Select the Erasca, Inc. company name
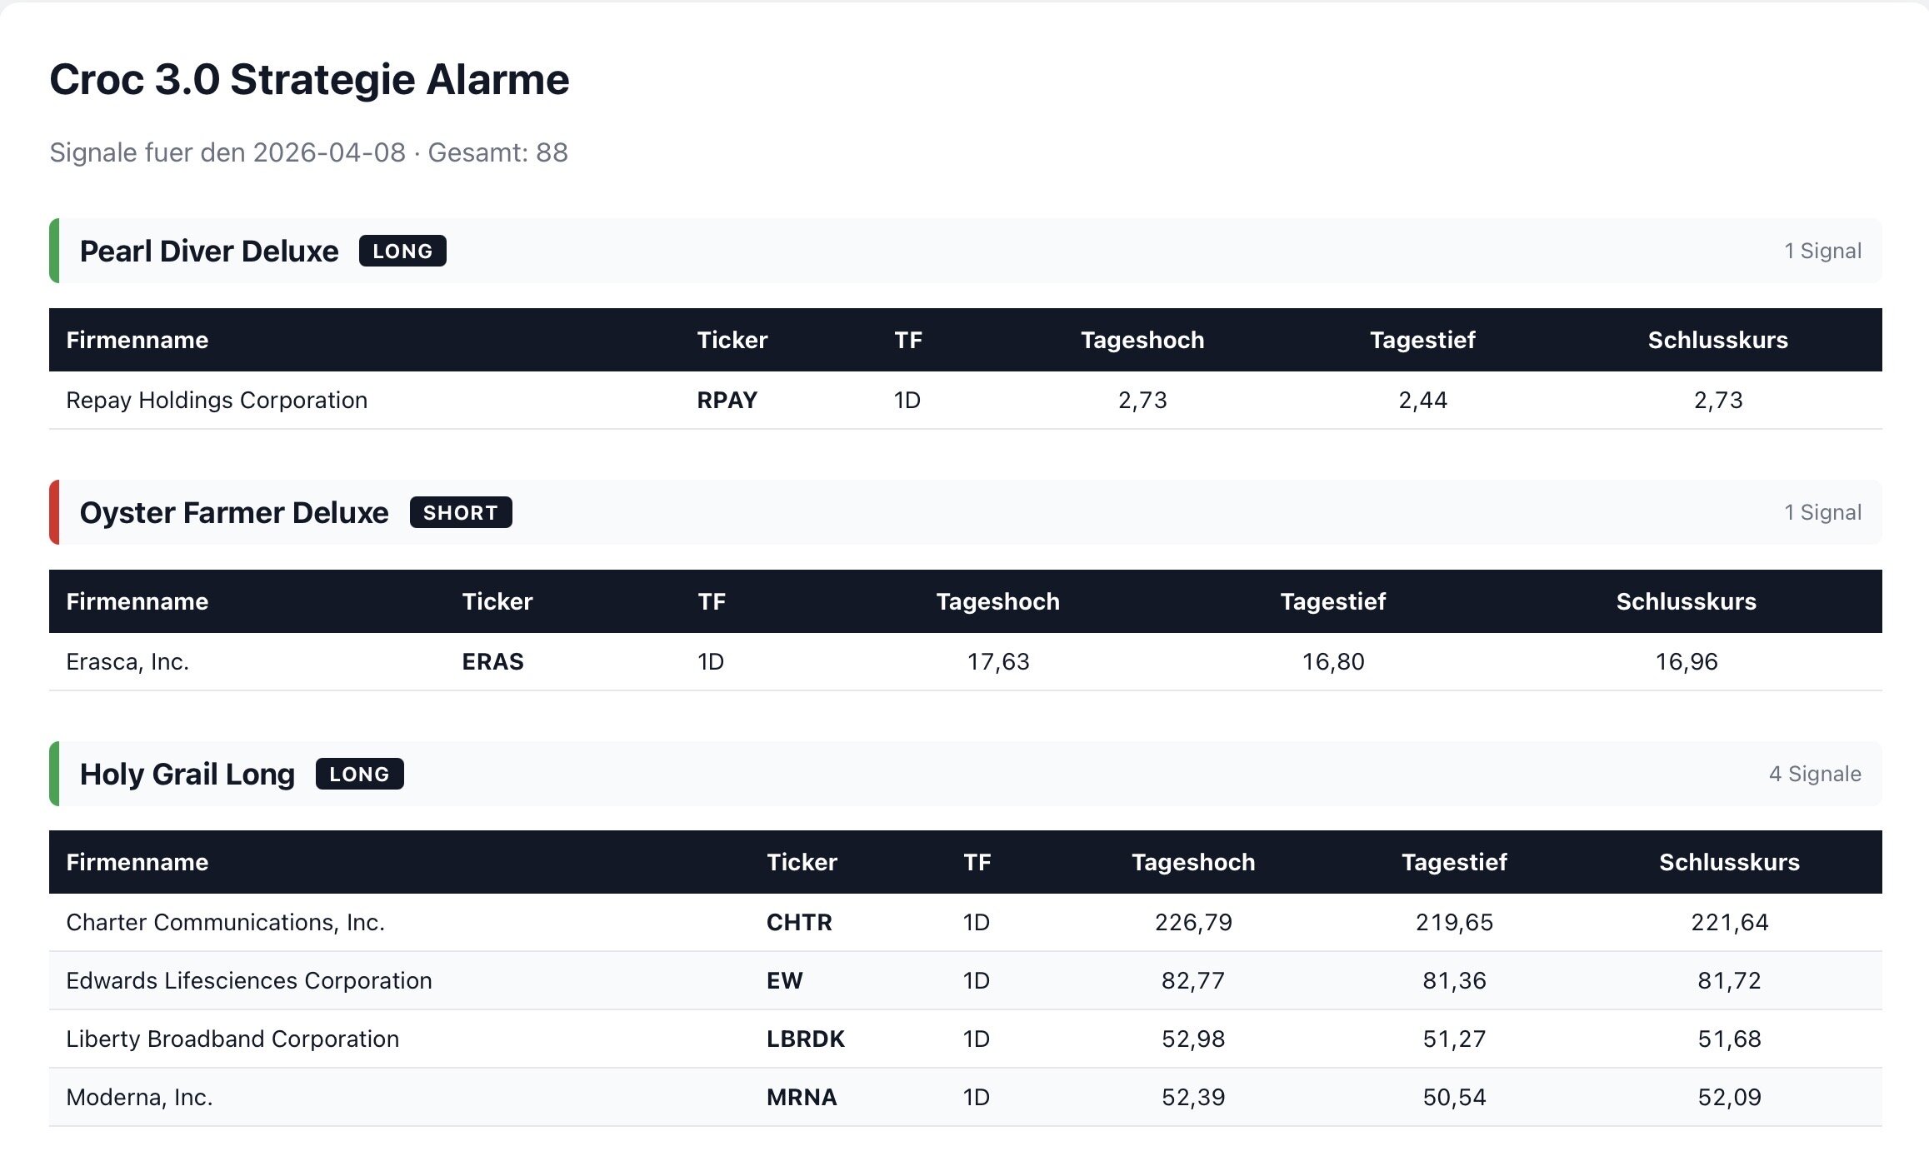Viewport: 1929px width, 1161px height. pos(127,662)
